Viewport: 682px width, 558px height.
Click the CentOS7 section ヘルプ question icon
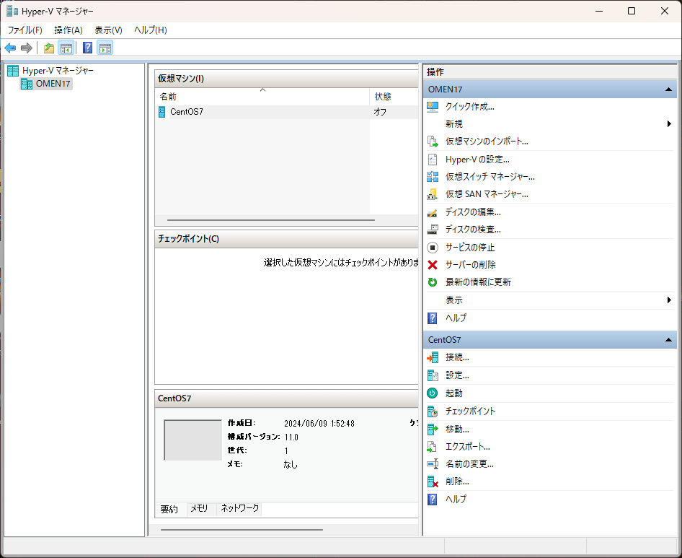point(433,500)
